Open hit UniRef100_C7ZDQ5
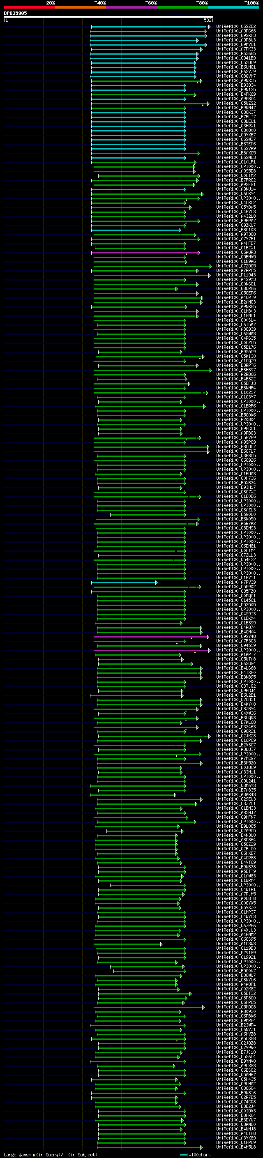The width and height of the screenshot is (263, 1158). click(x=236, y=266)
